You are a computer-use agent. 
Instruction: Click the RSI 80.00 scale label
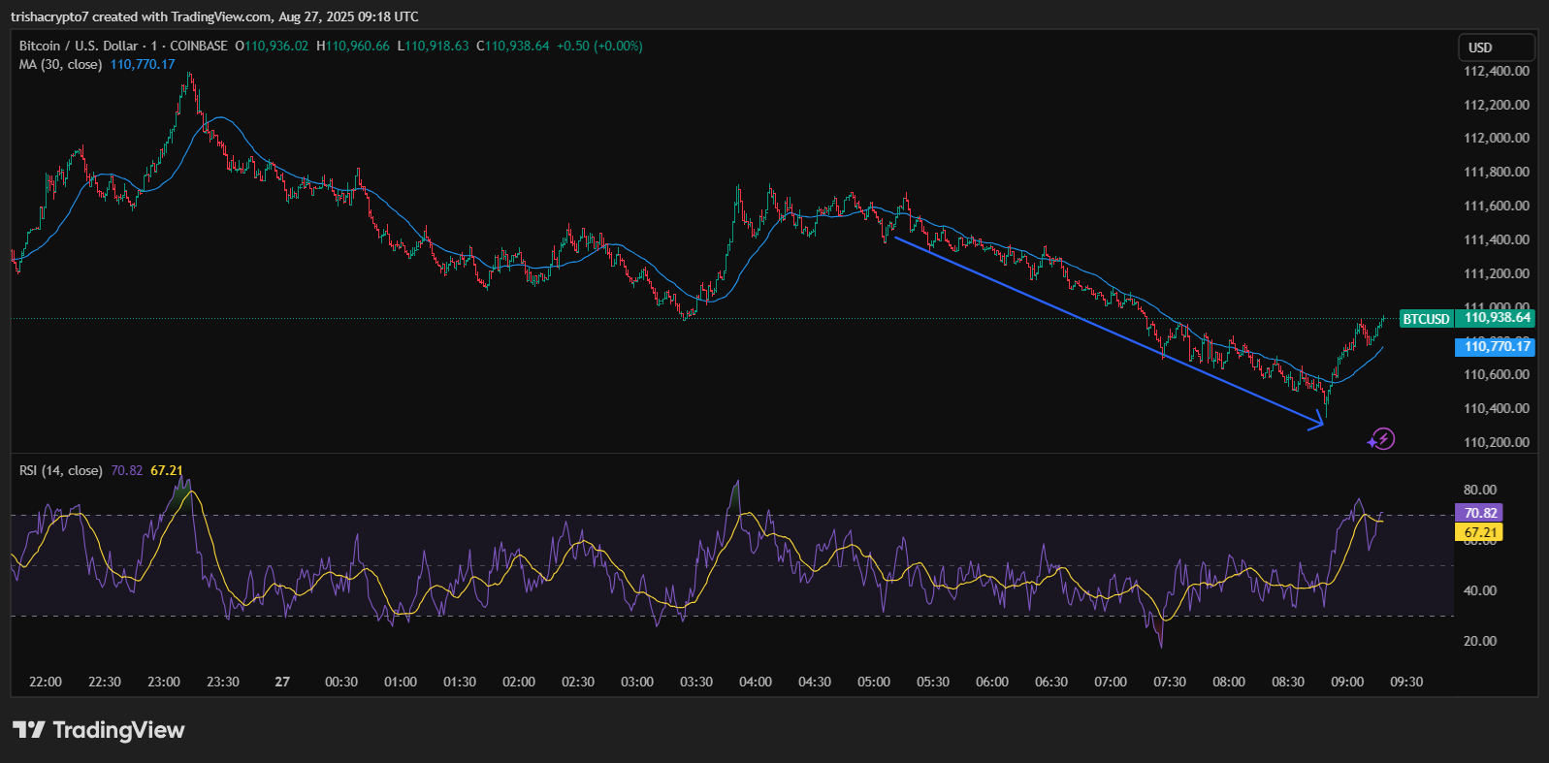tap(1479, 490)
